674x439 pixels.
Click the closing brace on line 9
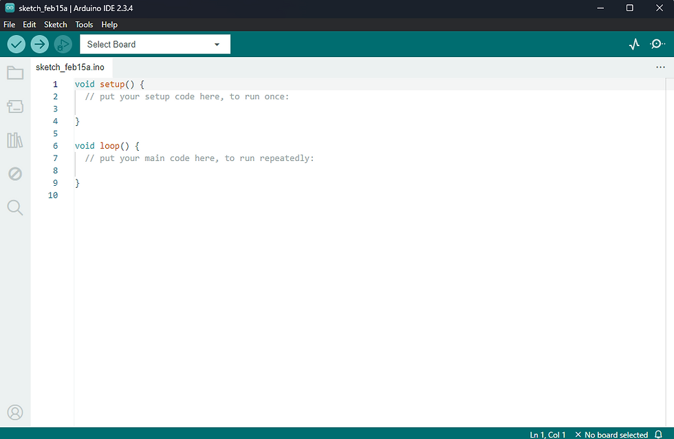[x=77, y=183]
